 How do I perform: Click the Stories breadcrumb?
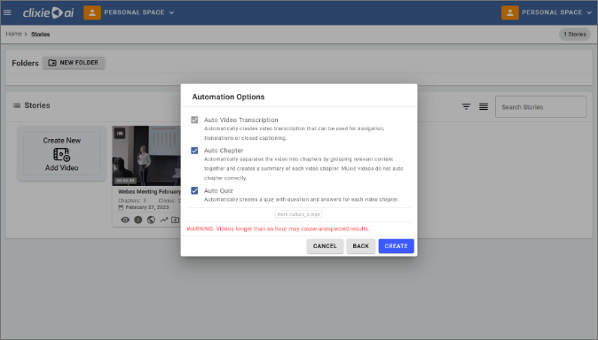[x=41, y=35]
